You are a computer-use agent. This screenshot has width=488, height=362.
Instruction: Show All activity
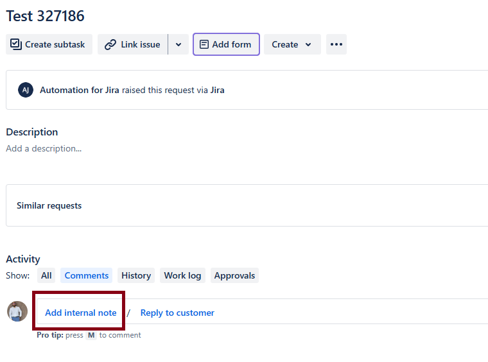click(x=46, y=275)
